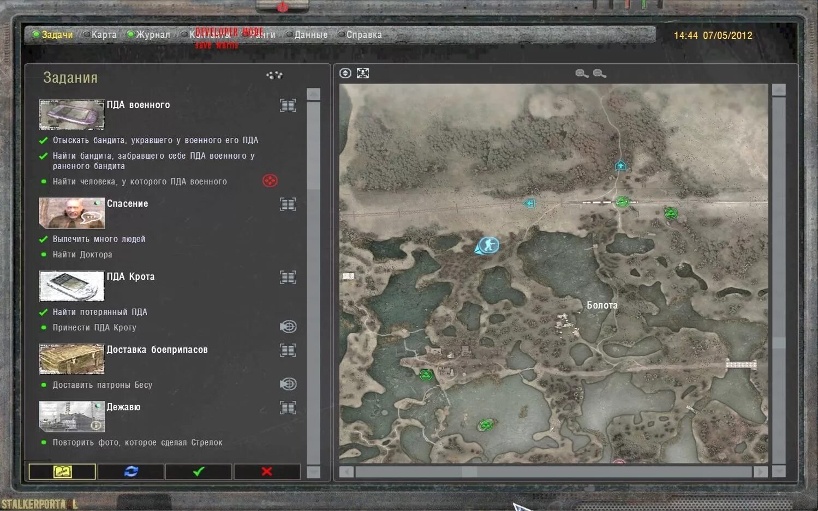Click the map vertical scrollbar up arrow
Viewport: 818px width, 511px height.
coord(779,90)
